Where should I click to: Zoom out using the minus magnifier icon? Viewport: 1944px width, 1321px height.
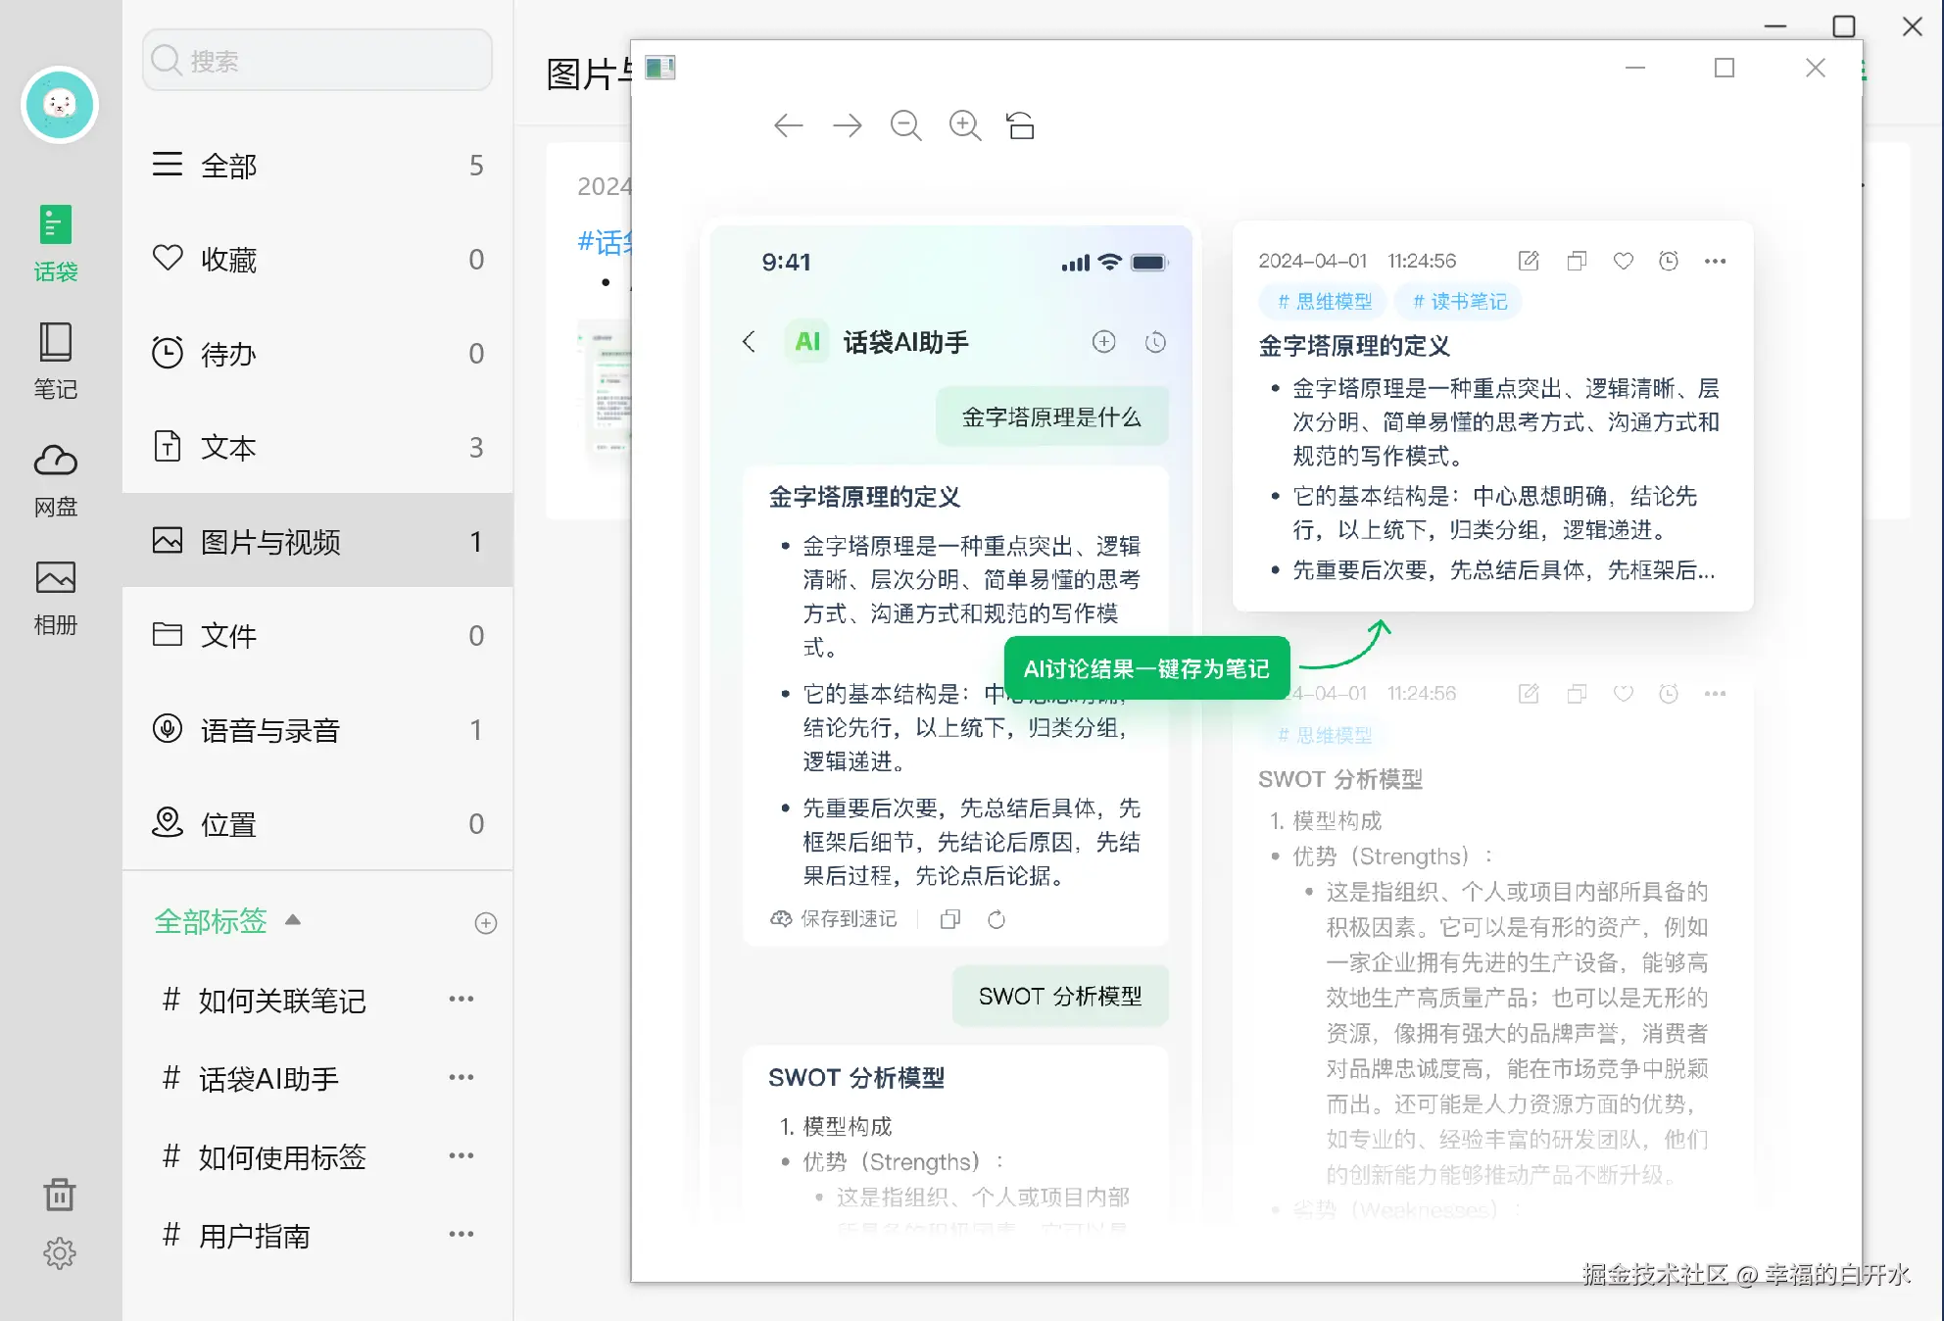[905, 125]
